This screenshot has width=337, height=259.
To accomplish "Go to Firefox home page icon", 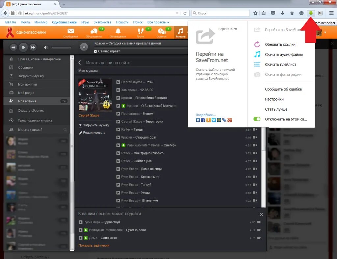I will click(292, 13).
